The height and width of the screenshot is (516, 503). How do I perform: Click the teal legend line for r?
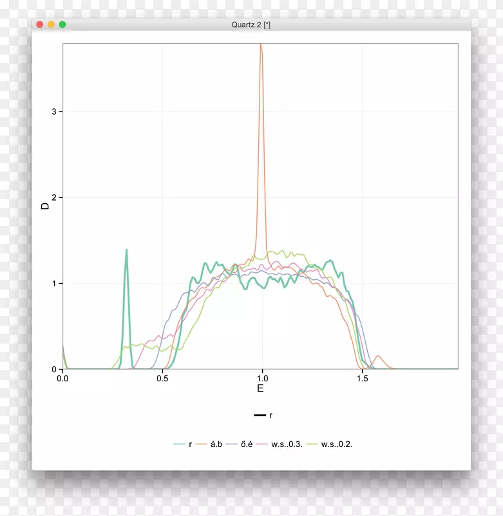point(180,444)
